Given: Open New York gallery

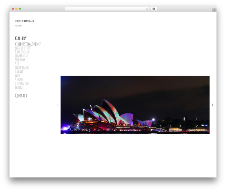Looking at the screenshot, I should pyautogui.click(x=20, y=60).
